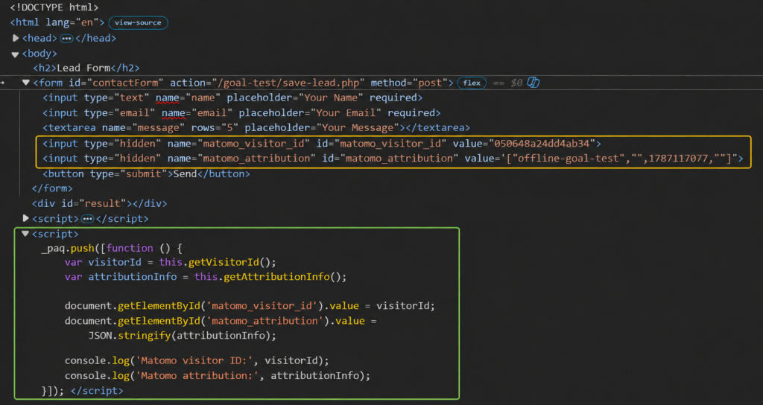Expand the first collapsed script element

(x=26, y=218)
